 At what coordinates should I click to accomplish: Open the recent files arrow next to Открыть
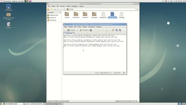point(77,30)
